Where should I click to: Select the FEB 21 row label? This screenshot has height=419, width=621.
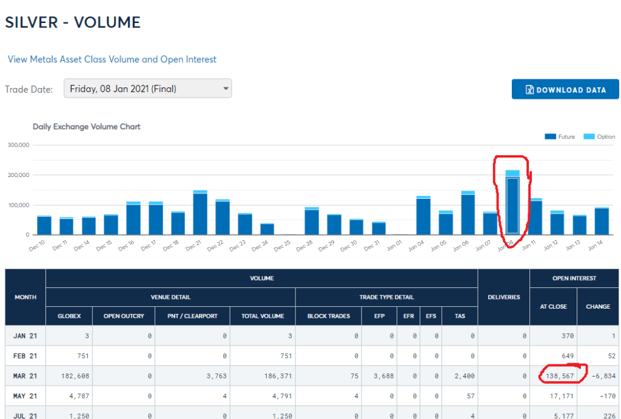click(25, 356)
